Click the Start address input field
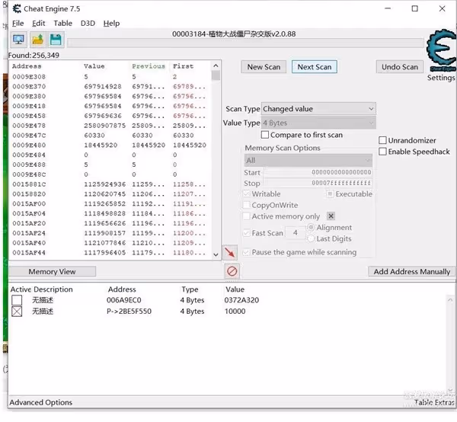457x422 pixels. (x=318, y=172)
